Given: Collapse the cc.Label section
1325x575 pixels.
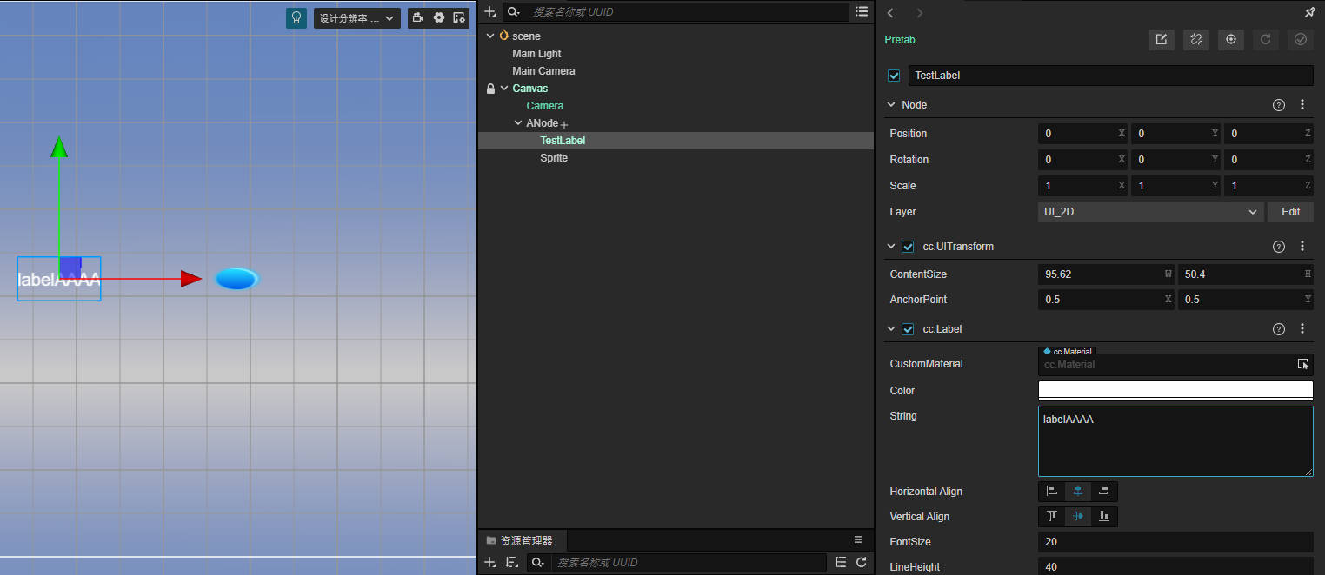Looking at the screenshot, I should pyautogui.click(x=891, y=329).
